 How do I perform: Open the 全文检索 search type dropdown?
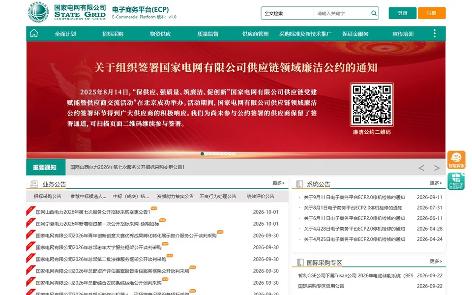(x=288, y=13)
